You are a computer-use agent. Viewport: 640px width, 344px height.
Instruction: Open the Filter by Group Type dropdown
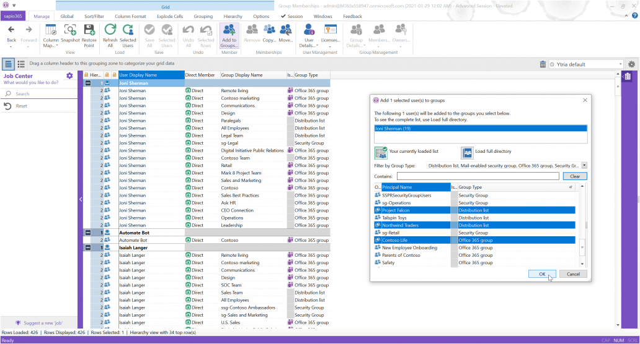[584, 166]
